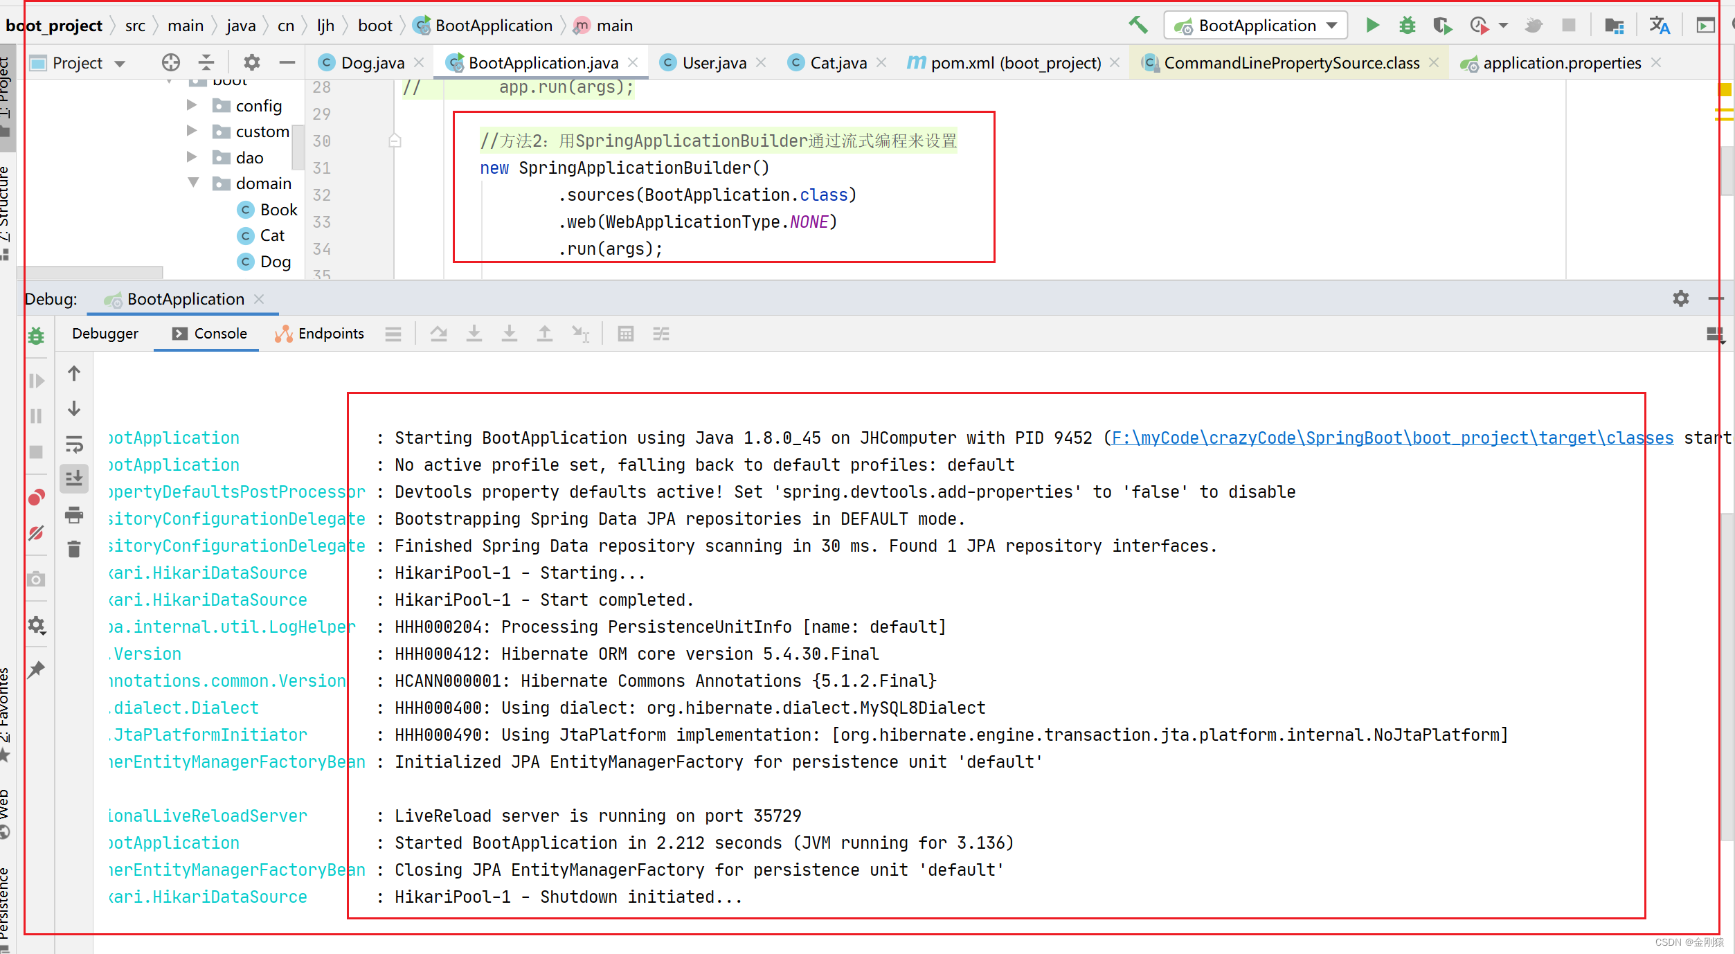
Task: Close the BootApplication.java tab
Action: click(633, 62)
